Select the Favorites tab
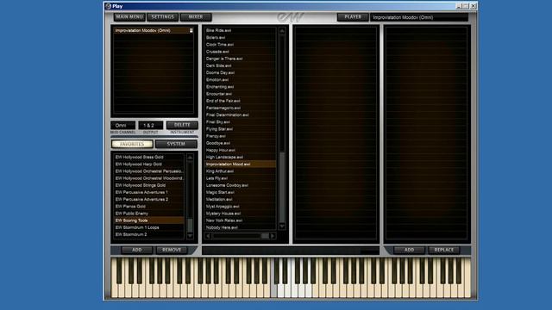 [132, 144]
